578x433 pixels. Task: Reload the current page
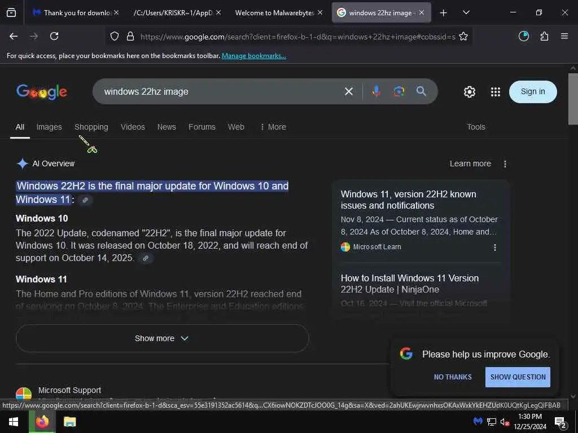[x=54, y=36]
